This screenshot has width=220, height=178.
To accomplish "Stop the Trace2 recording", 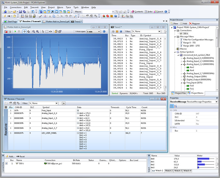I will pyautogui.click(x=121, y=32).
